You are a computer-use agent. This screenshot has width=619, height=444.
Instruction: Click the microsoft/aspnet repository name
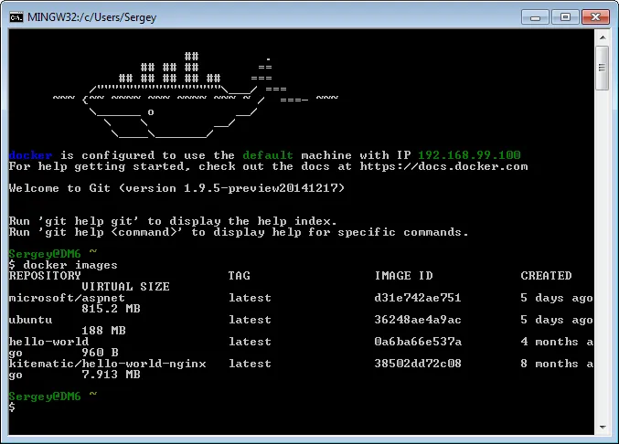tap(67, 298)
